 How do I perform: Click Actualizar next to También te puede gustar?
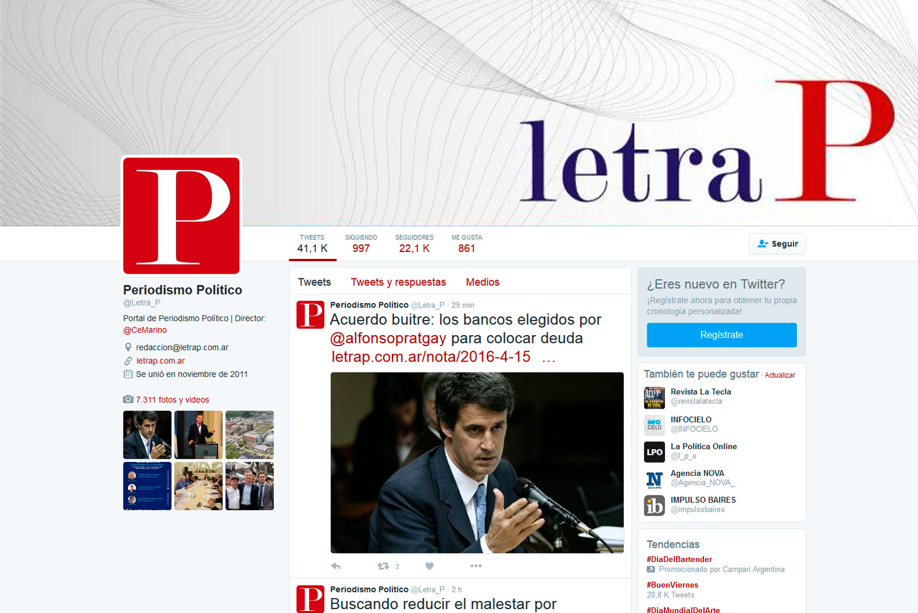[780, 375]
